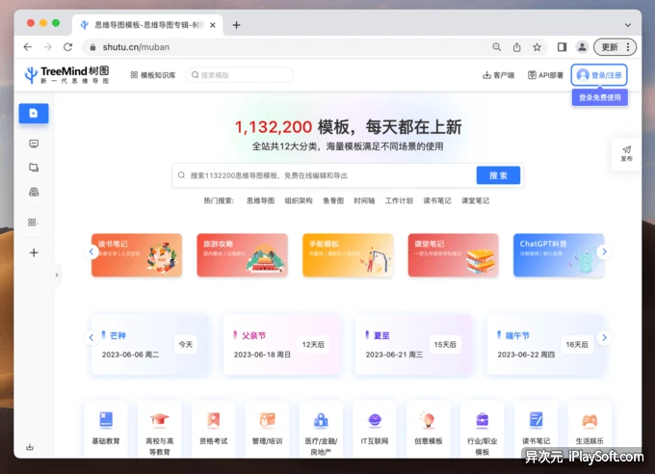Select hot search 组织架构
655x474 pixels.
pos(299,200)
